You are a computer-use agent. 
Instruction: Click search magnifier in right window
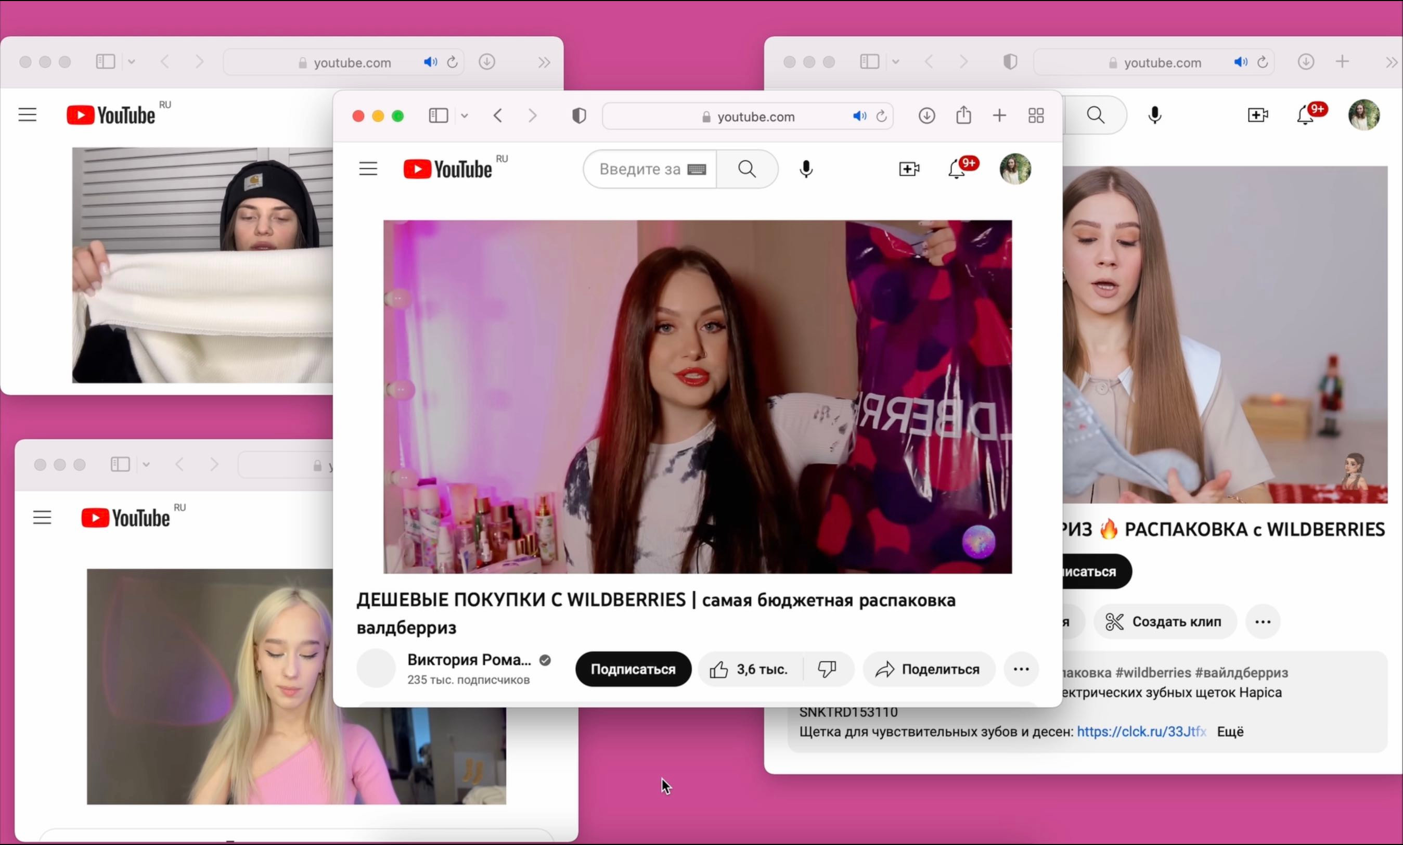(1096, 115)
